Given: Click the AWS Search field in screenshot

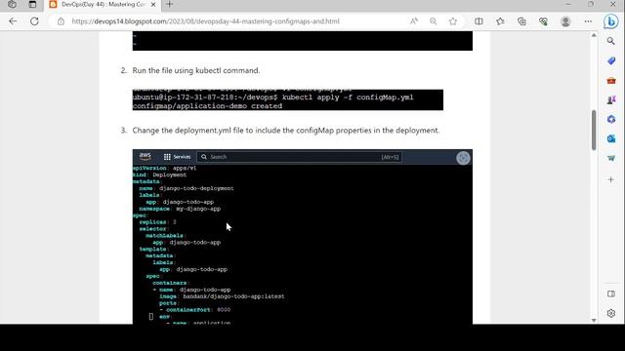Looking at the screenshot, I should click(300, 157).
